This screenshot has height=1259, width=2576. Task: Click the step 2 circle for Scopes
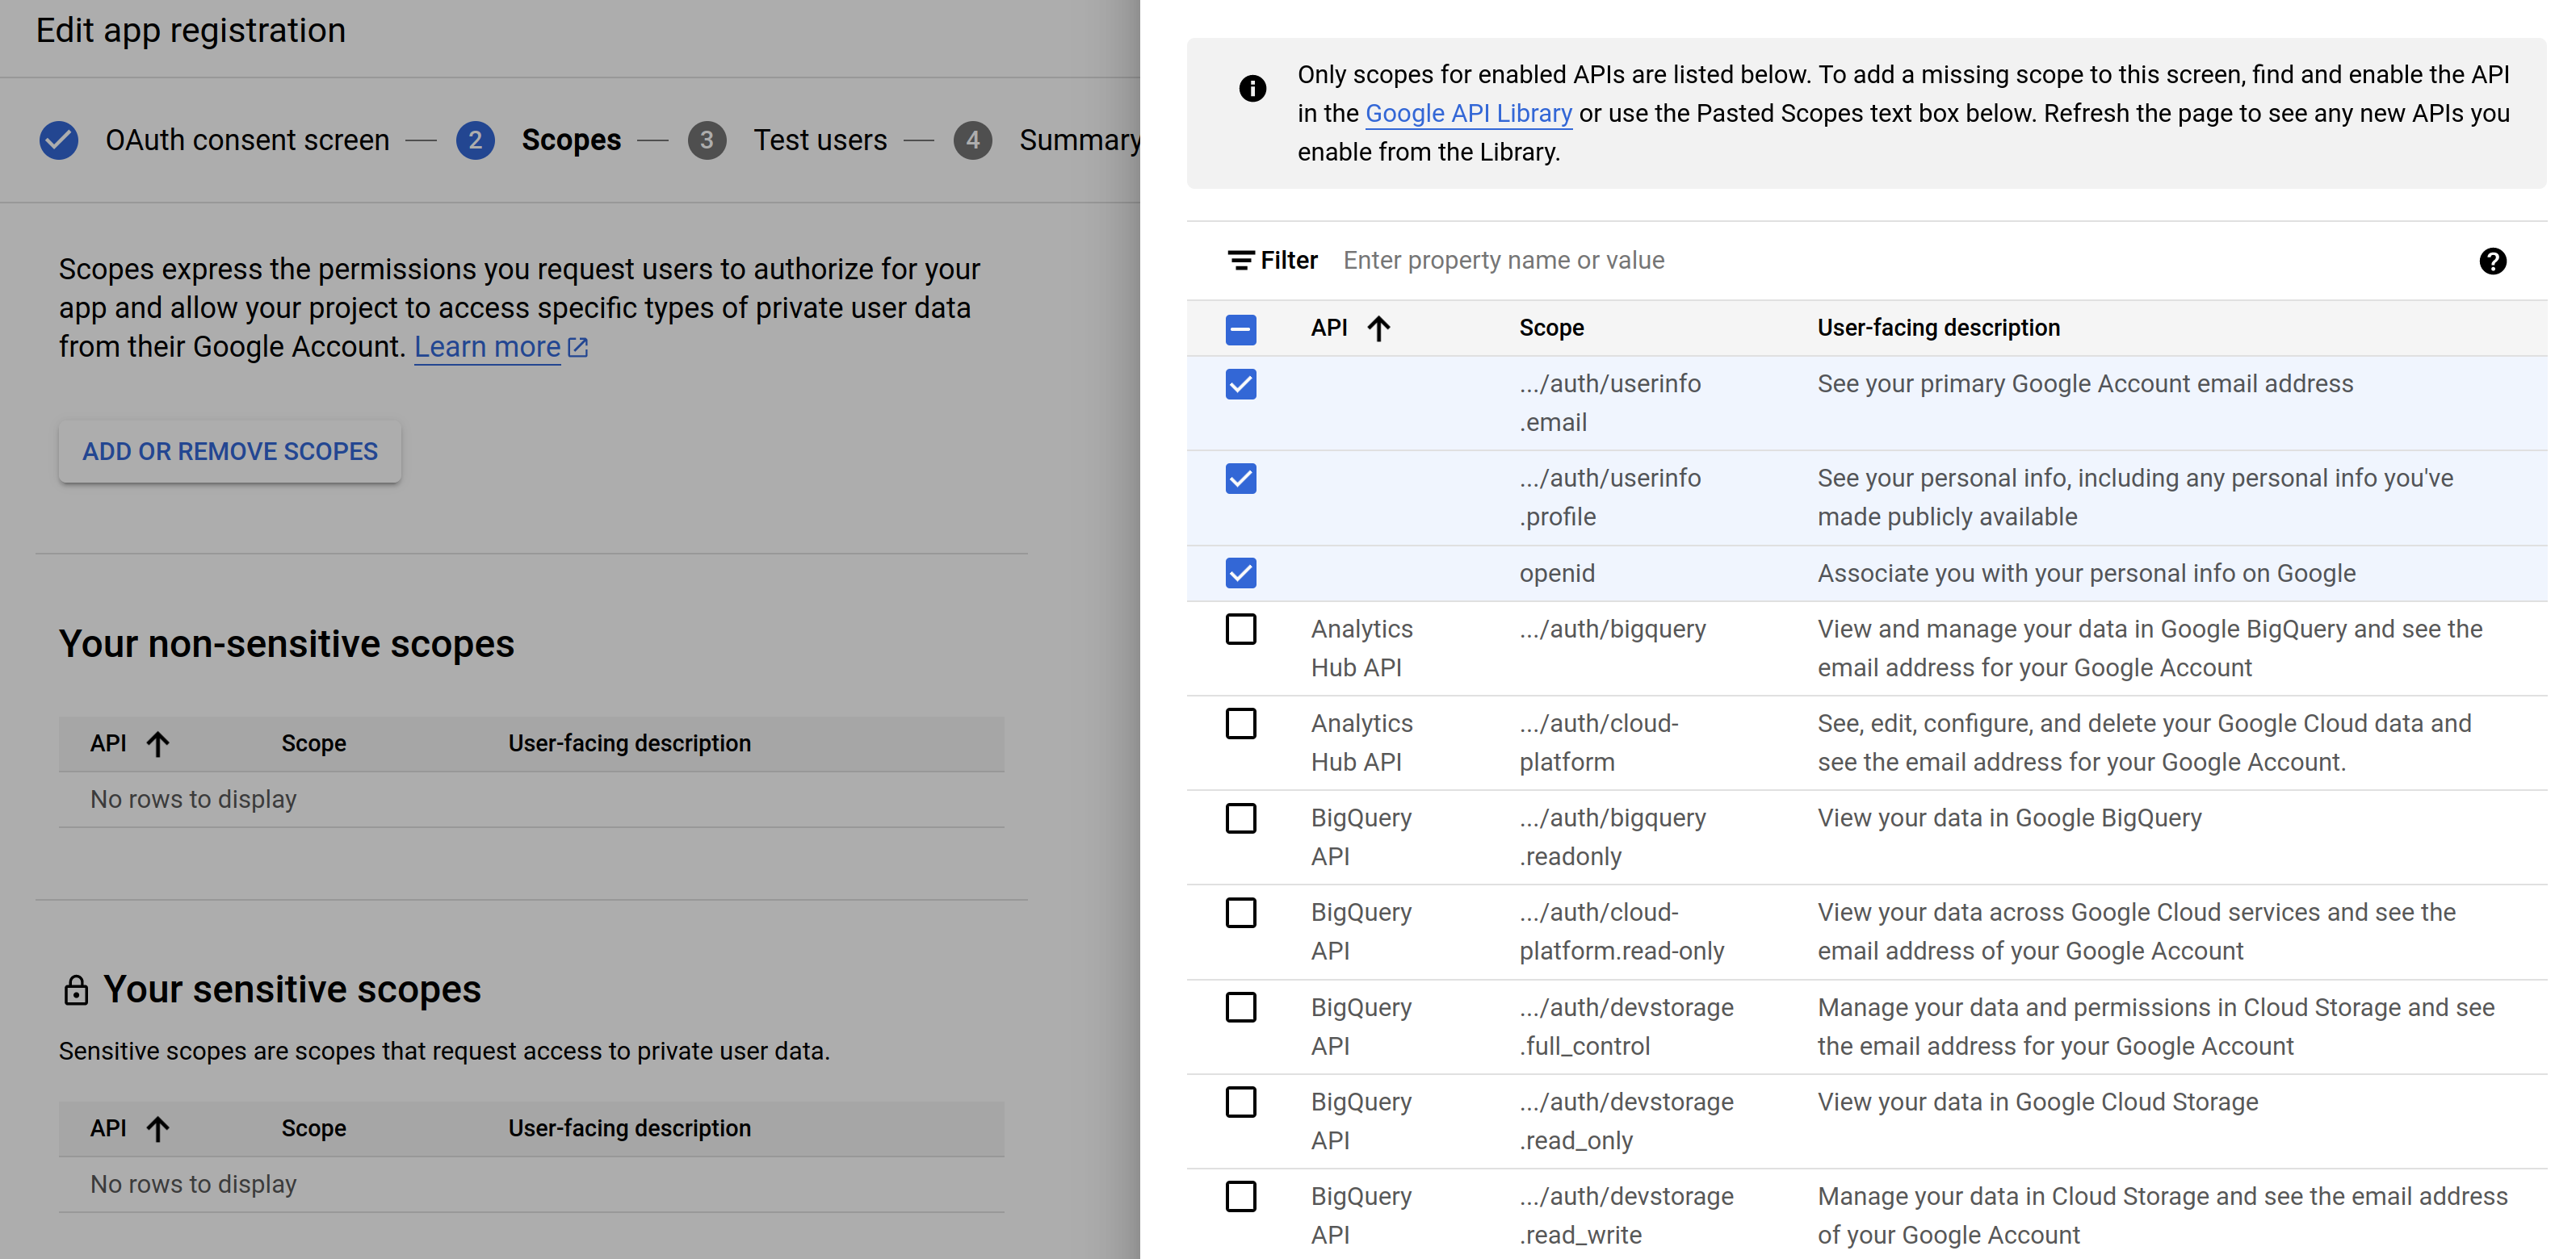coord(475,140)
